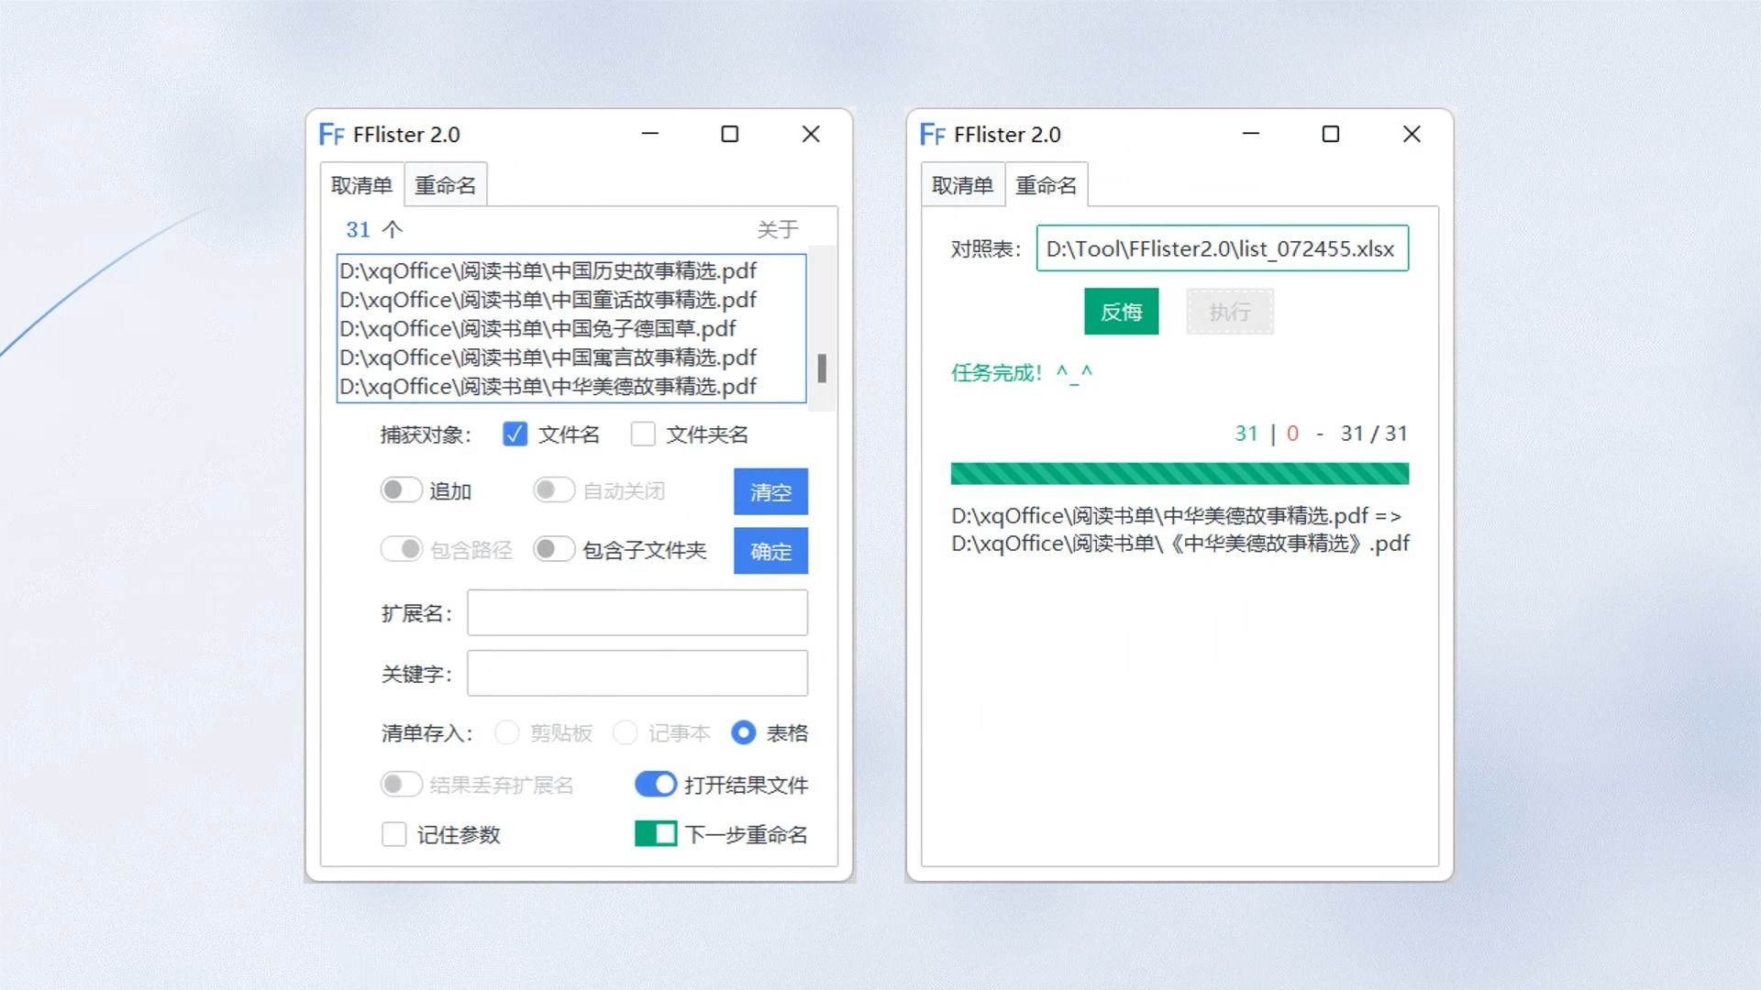Click the file list scrollbar thumb

click(x=822, y=368)
